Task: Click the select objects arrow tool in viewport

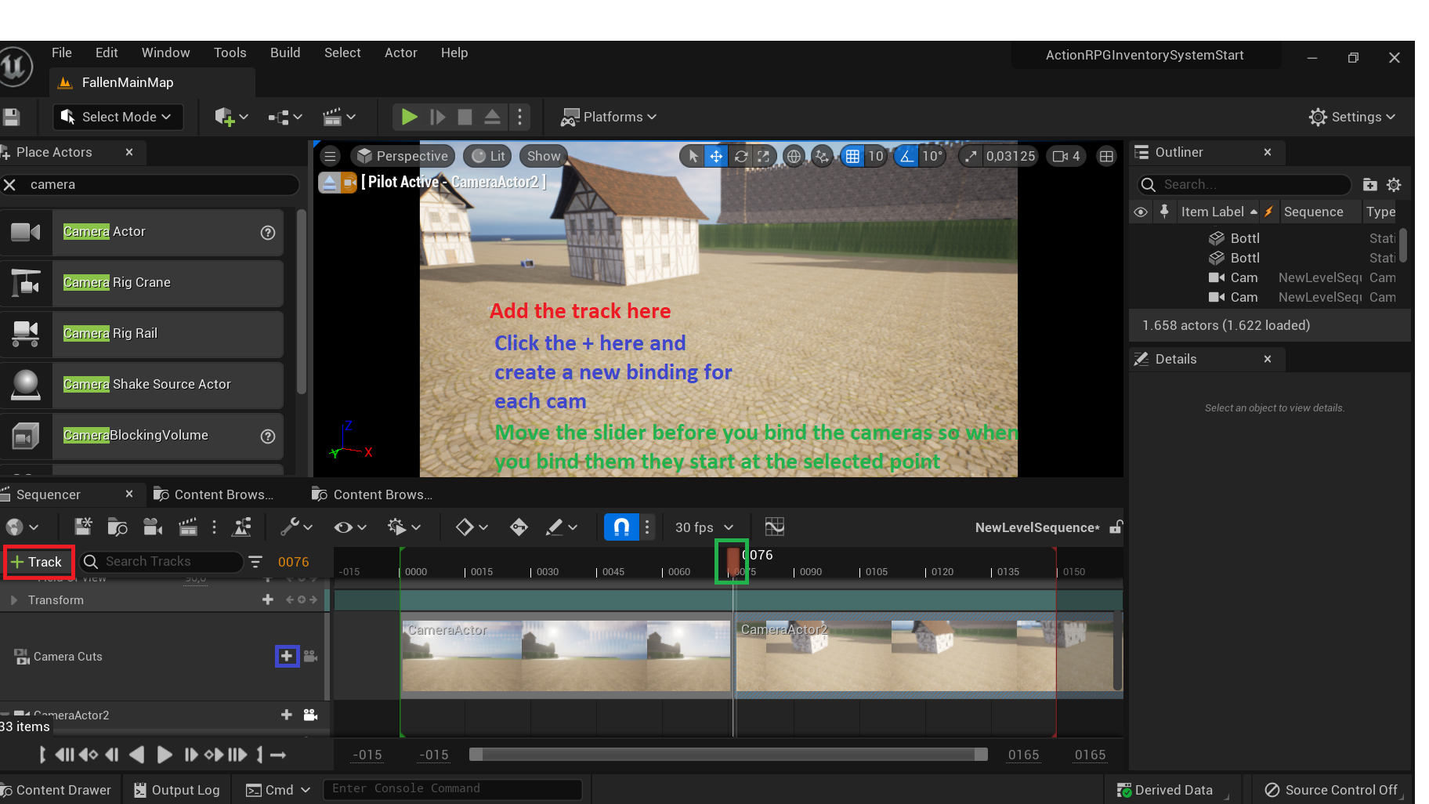Action: pyautogui.click(x=693, y=156)
